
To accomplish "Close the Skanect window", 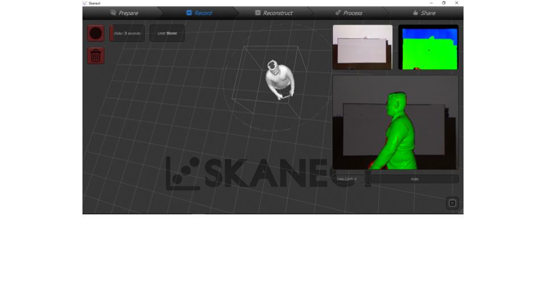I will point(457,3).
